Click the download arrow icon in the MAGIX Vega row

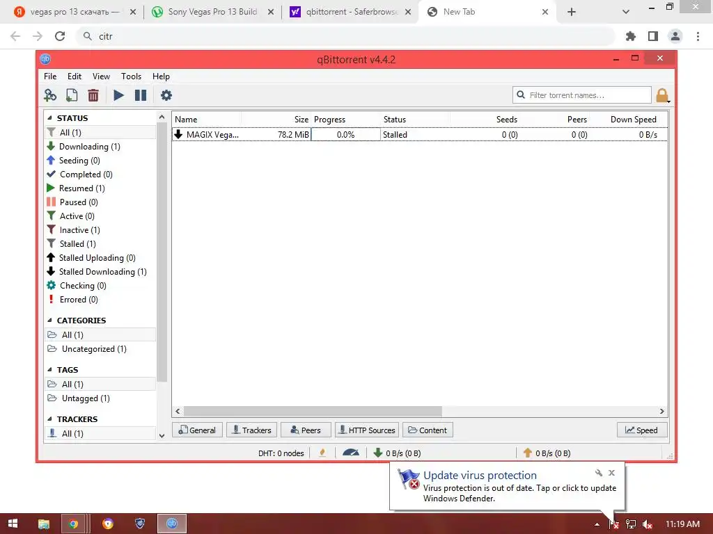click(178, 134)
